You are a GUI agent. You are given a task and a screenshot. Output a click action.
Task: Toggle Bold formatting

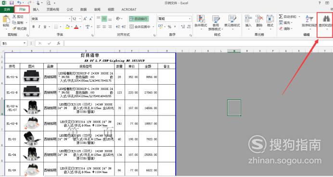pos(34,27)
